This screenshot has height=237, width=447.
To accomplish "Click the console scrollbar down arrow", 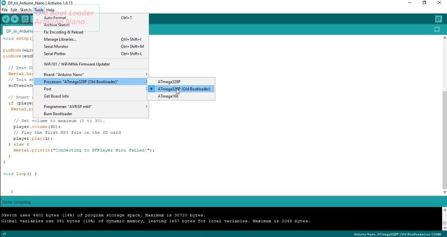I will point(445,227).
